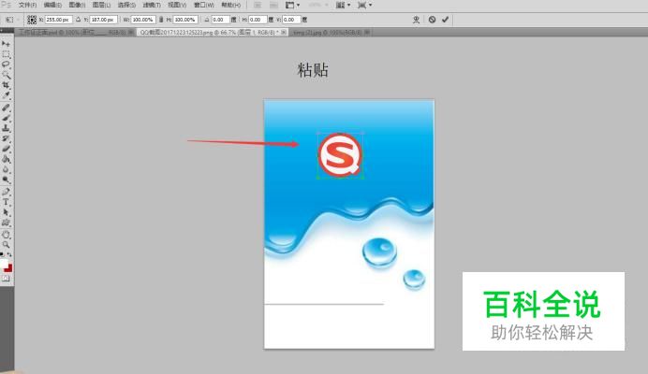The height and width of the screenshot is (374, 648).
Task: Open the foreground color swatch
Action: [4, 264]
